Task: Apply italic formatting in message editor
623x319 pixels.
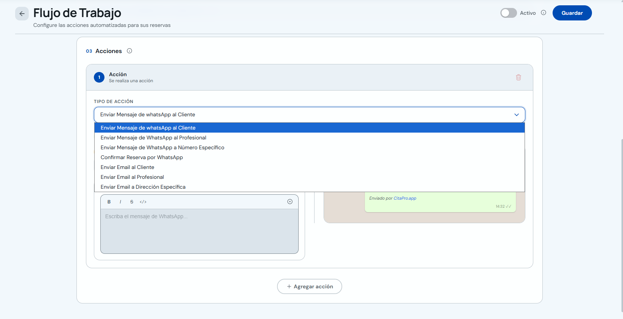Action: tap(120, 202)
